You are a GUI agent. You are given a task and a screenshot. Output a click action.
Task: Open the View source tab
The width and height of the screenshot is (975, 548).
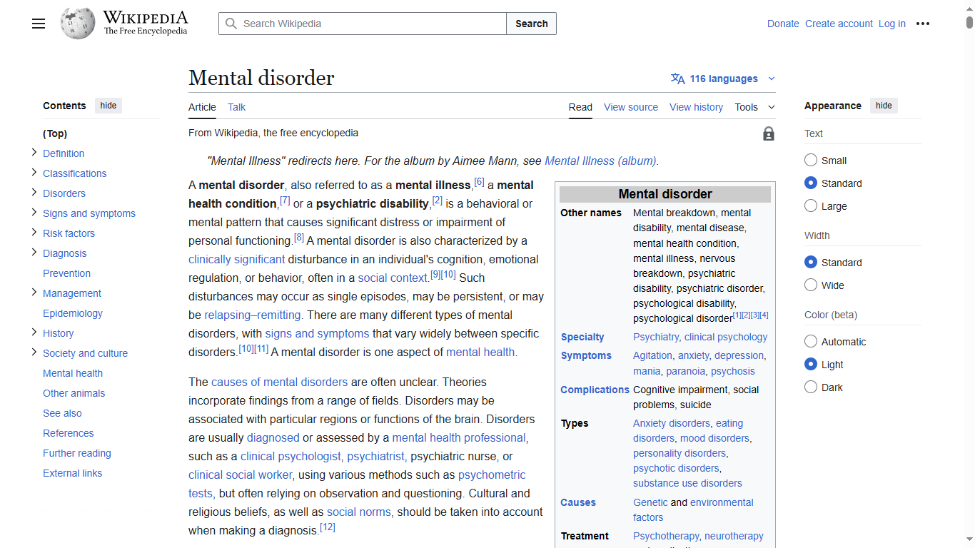[631, 107]
